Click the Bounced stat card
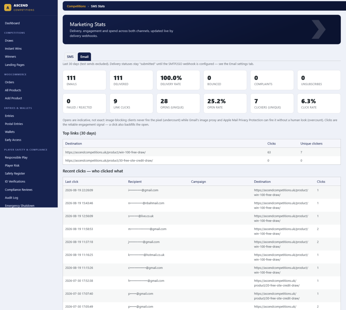This screenshot has height=310, width=346. coord(225,80)
